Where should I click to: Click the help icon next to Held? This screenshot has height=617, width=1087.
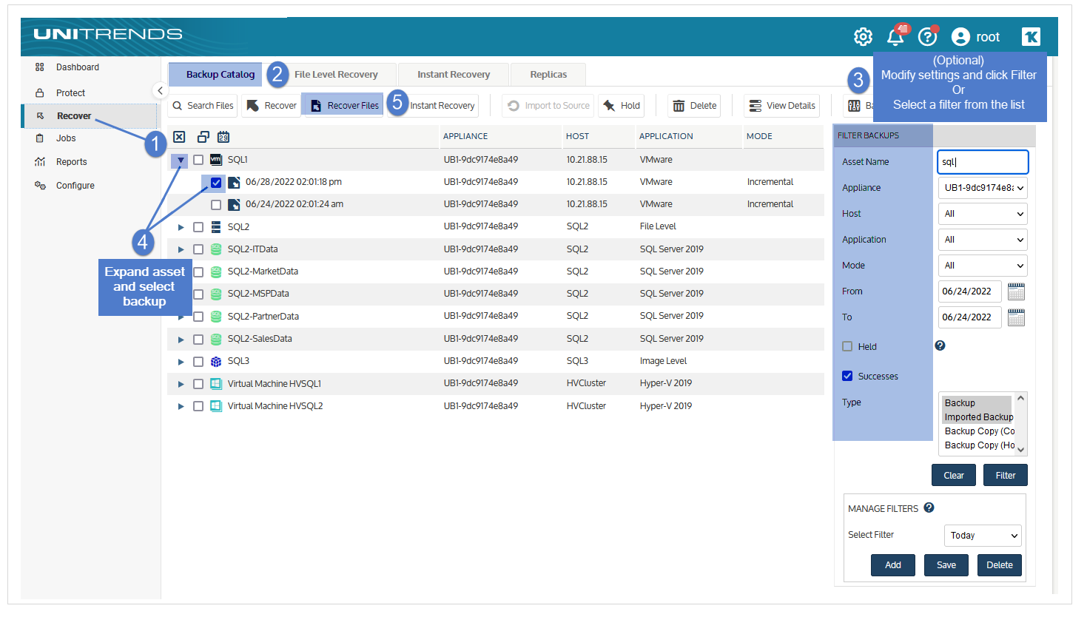[x=940, y=345]
